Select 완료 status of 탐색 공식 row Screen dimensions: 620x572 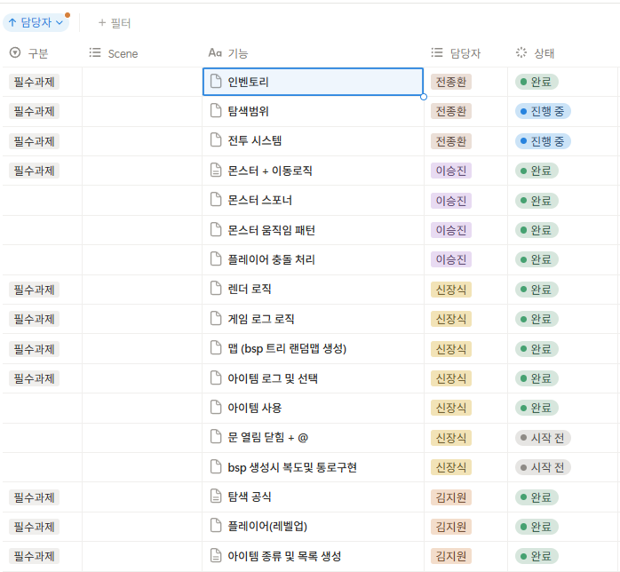[x=537, y=497]
